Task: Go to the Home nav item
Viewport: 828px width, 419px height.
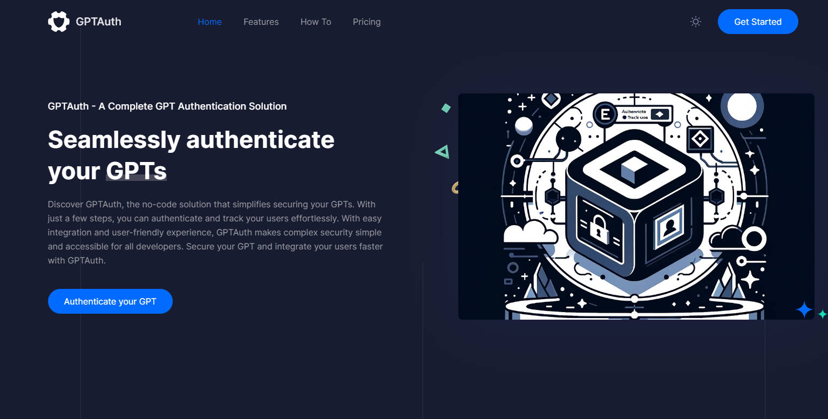Action: click(x=209, y=22)
